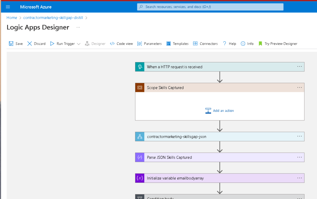The image size is (317, 199).
Task: Open the Azure portal hamburger menu
Action: (8, 7)
